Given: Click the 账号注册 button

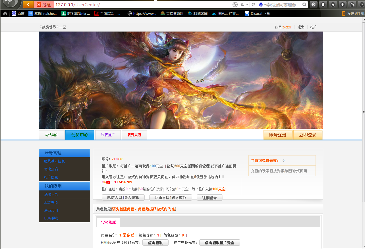Looking at the screenshot, I should (278, 135).
